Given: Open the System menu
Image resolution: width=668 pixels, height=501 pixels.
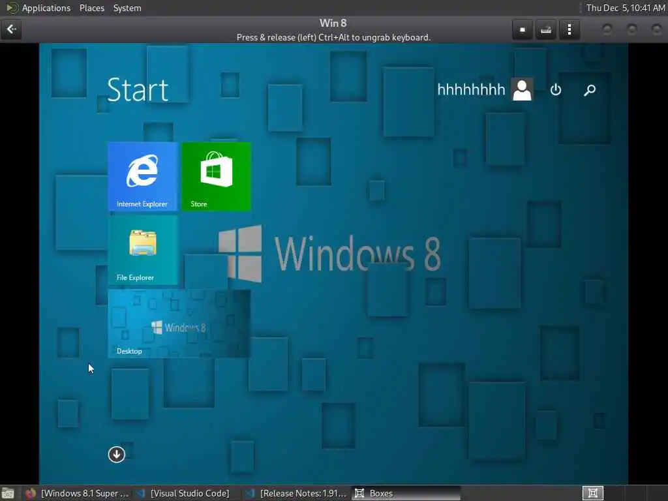Looking at the screenshot, I should click(x=127, y=8).
